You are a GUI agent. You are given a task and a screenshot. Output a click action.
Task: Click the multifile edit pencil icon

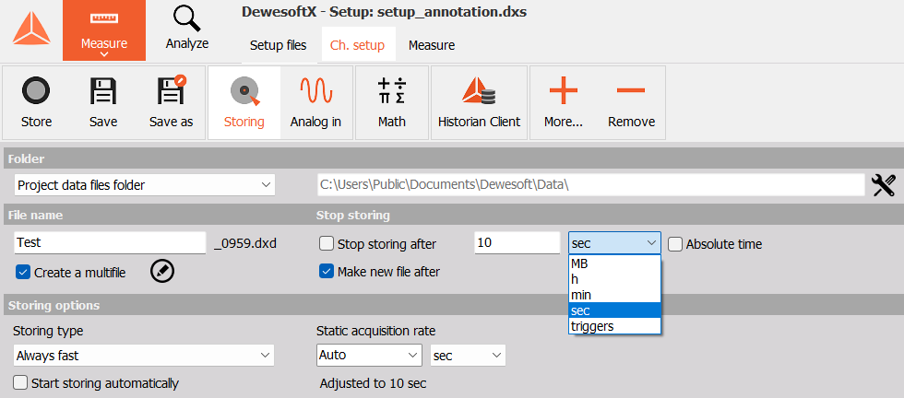(x=162, y=271)
